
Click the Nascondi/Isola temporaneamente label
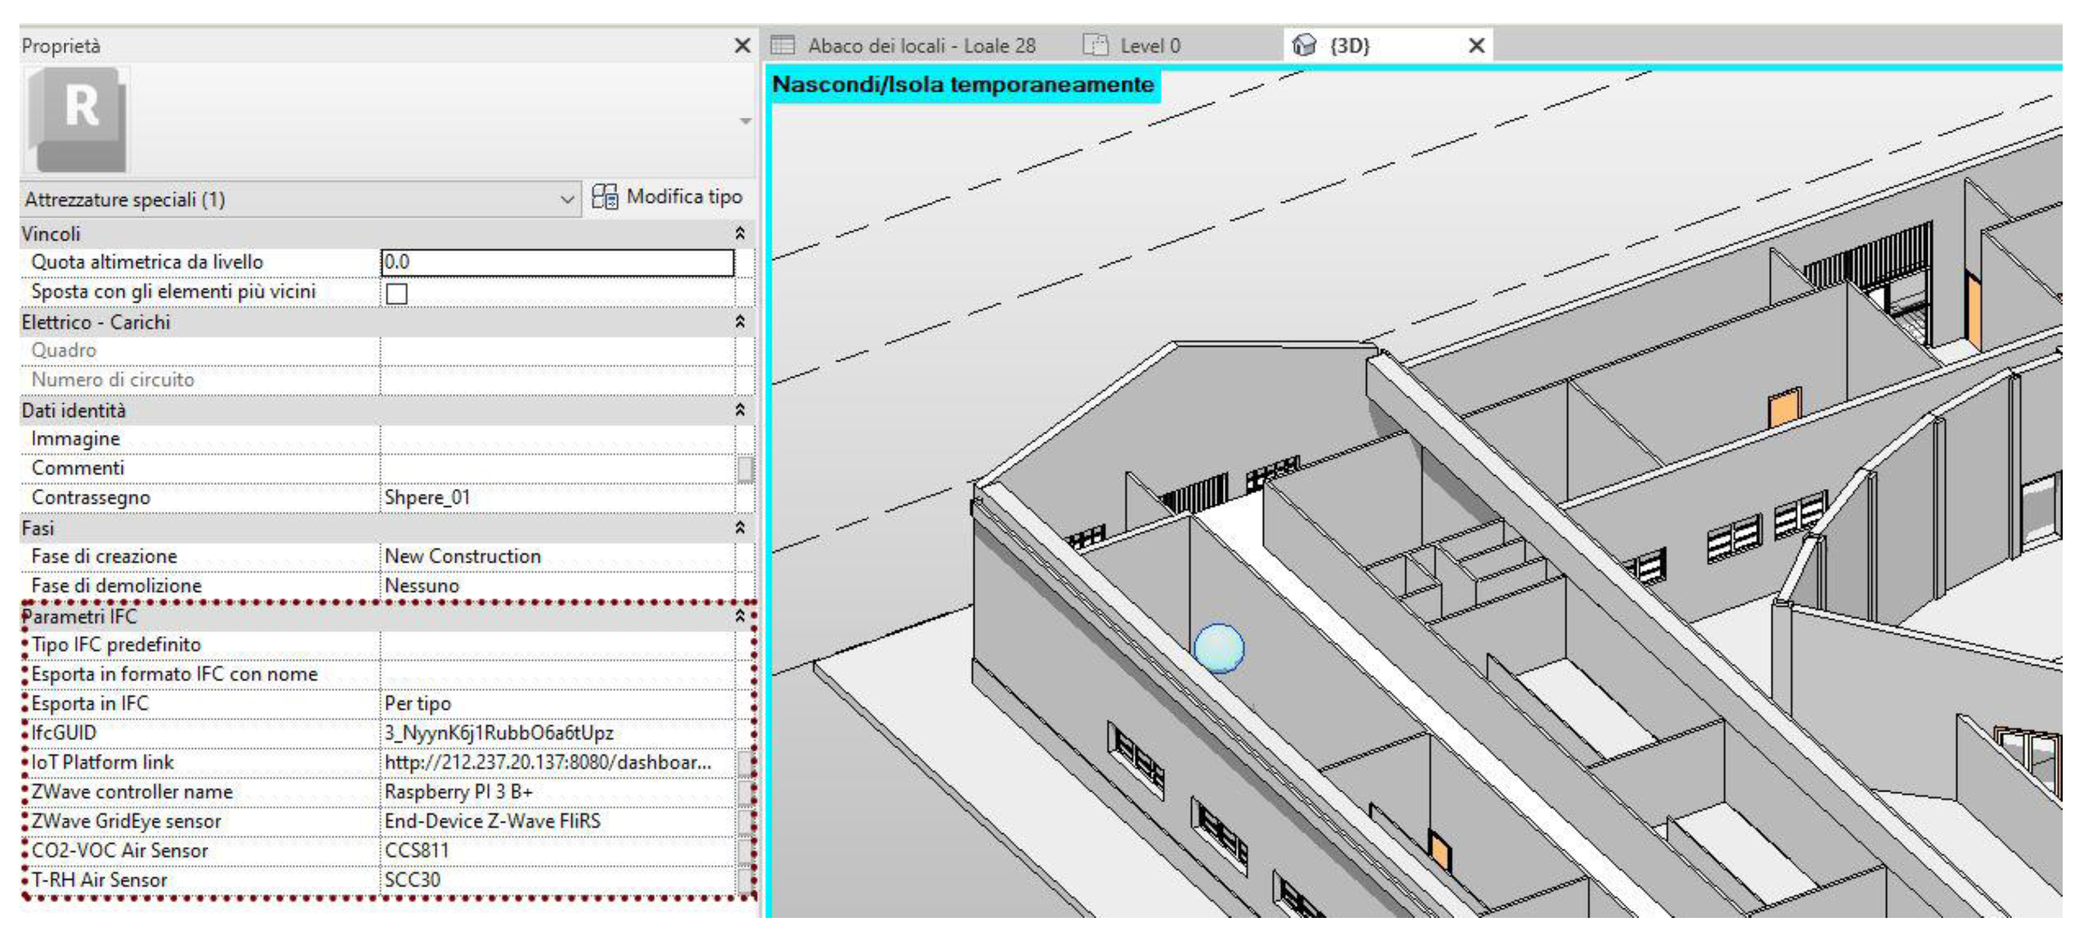[963, 85]
